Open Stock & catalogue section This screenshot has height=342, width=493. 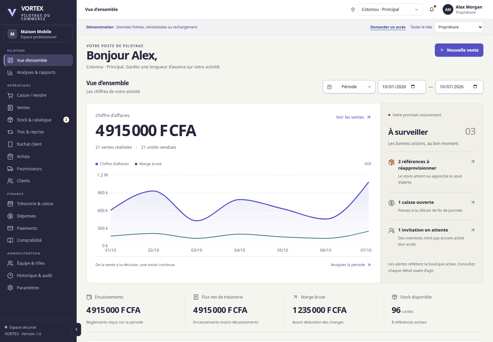(38, 120)
